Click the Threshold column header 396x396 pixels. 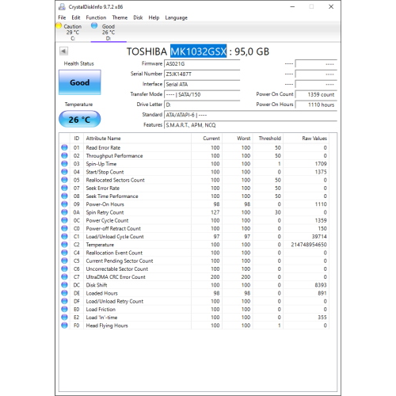[x=268, y=139]
